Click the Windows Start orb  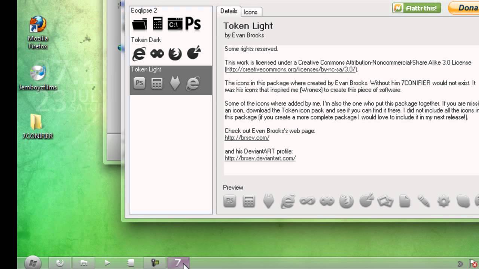coord(33,263)
